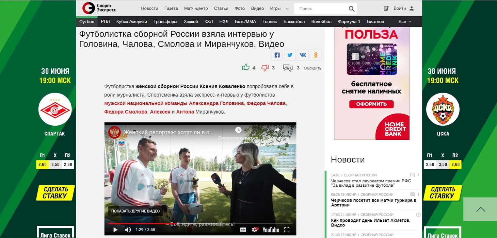Enter fullscreen video mode
Image resolution: width=497 pixels, height=238 pixels.
coord(287,230)
